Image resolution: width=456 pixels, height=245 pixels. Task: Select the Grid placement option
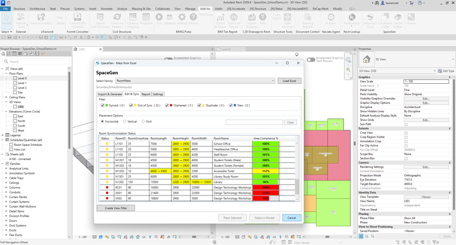coord(144,121)
